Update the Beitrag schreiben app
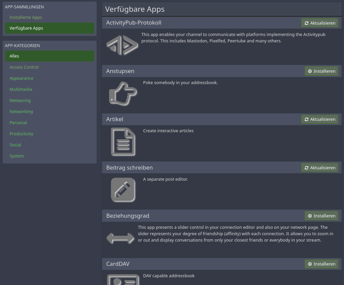The width and height of the screenshot is (344, 285). coord(320,168)
